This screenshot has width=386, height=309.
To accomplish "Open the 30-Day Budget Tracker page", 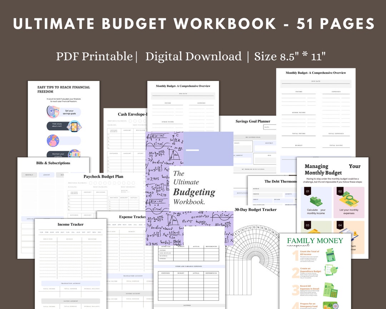I will click(x=256, y=256).
